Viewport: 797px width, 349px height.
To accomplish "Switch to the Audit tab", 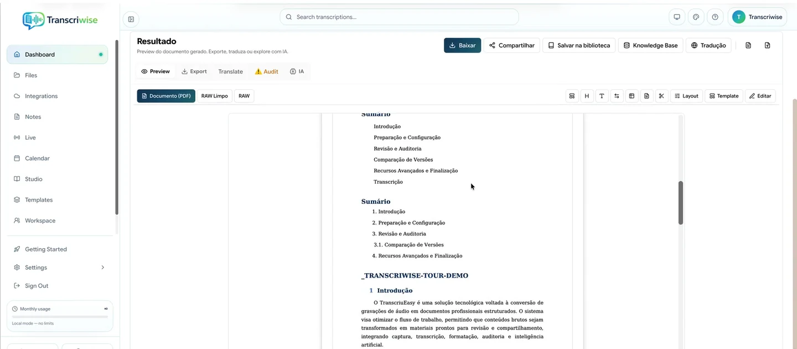I will pyautogui.click(x=267, y=71).
